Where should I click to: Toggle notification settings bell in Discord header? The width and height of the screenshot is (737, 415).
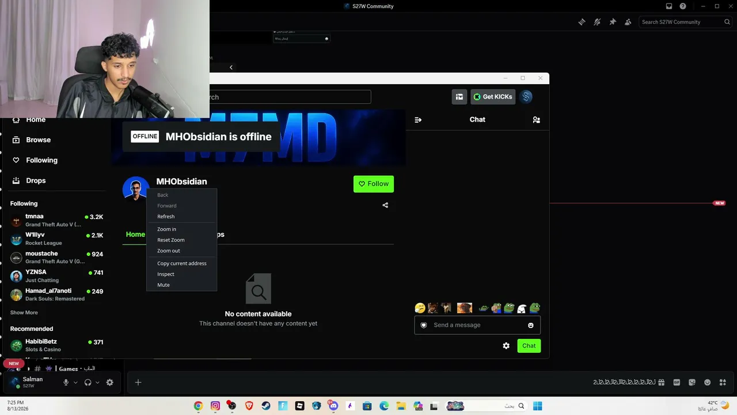click(597, 22)
